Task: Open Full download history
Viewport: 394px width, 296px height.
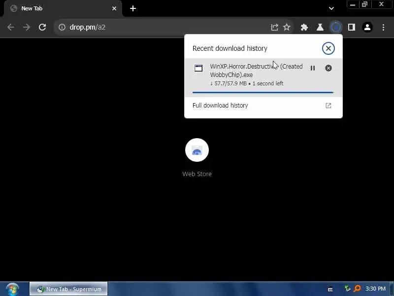Action: (x=263, y=106)
